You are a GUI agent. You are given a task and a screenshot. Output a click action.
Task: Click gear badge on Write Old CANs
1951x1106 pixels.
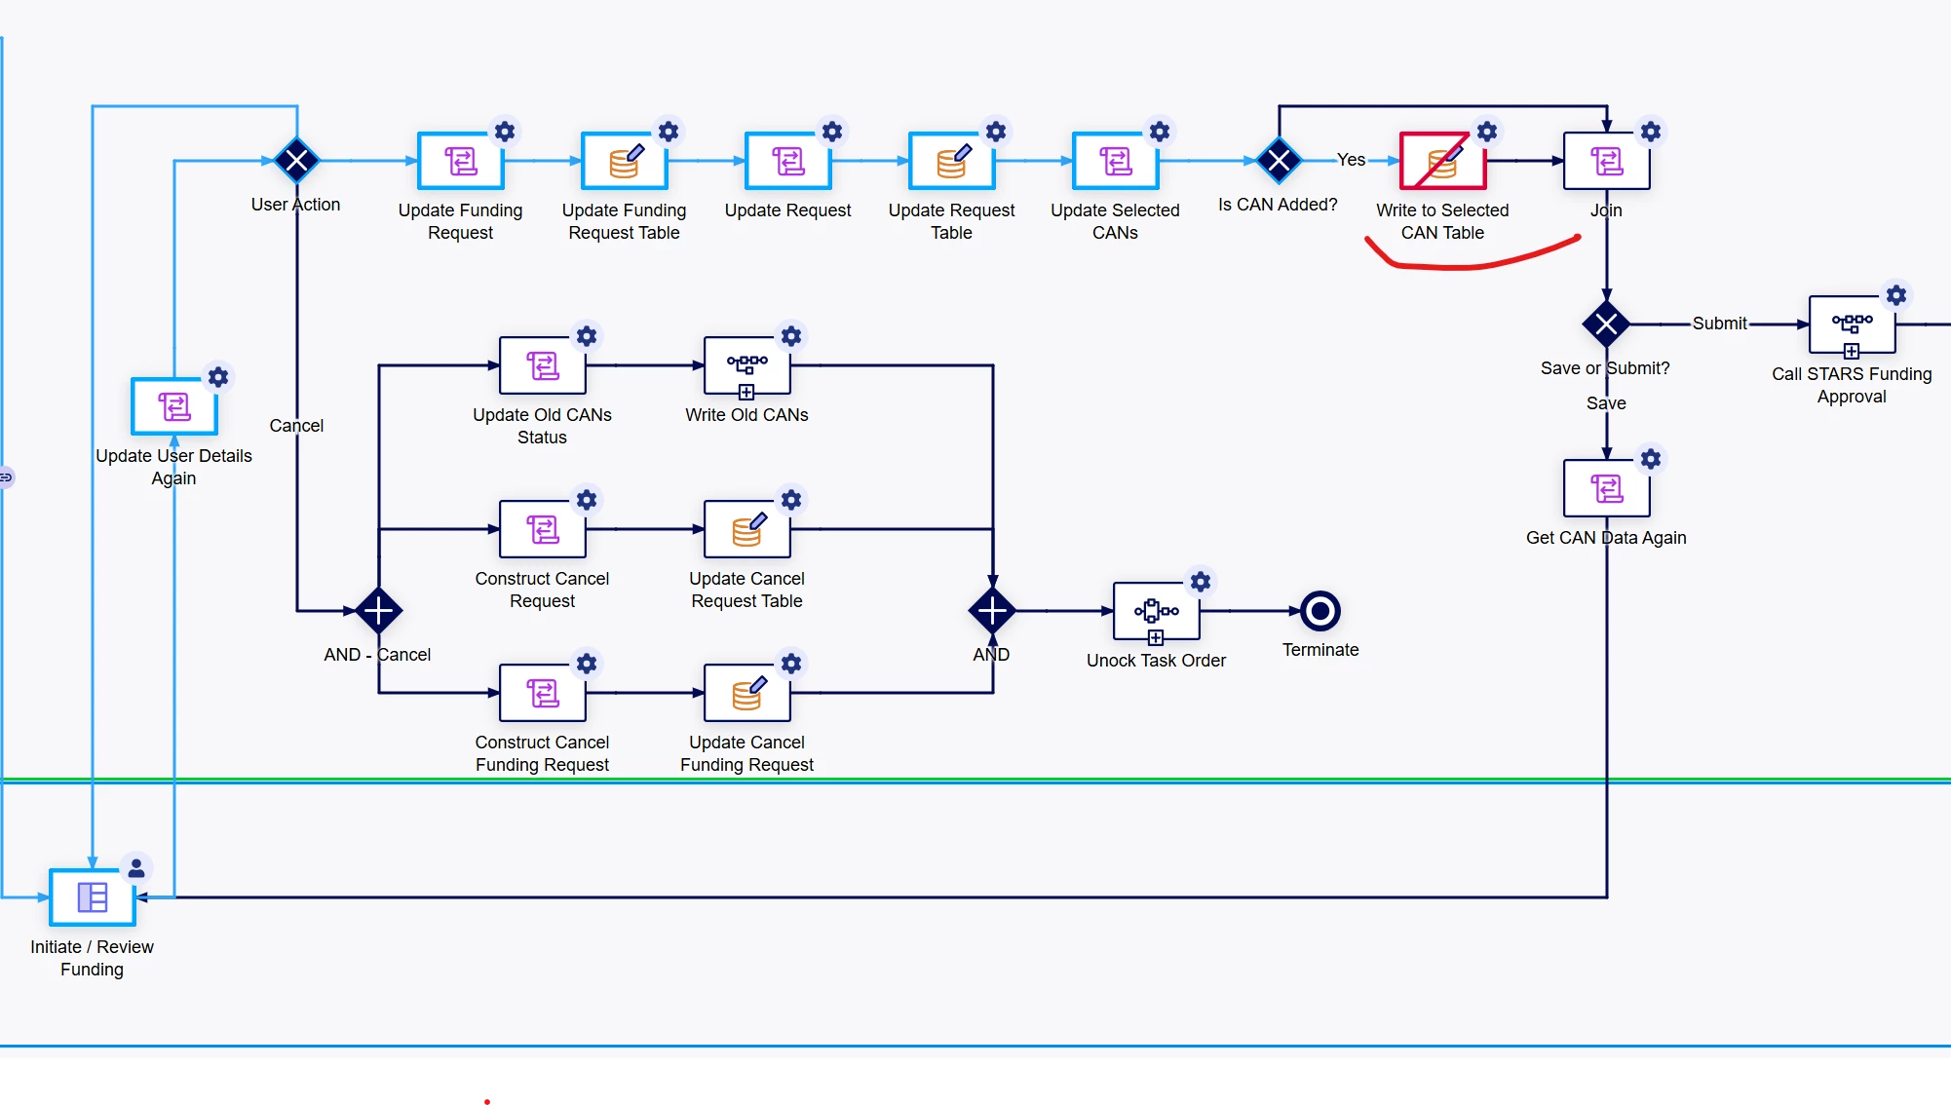[791, 336]
